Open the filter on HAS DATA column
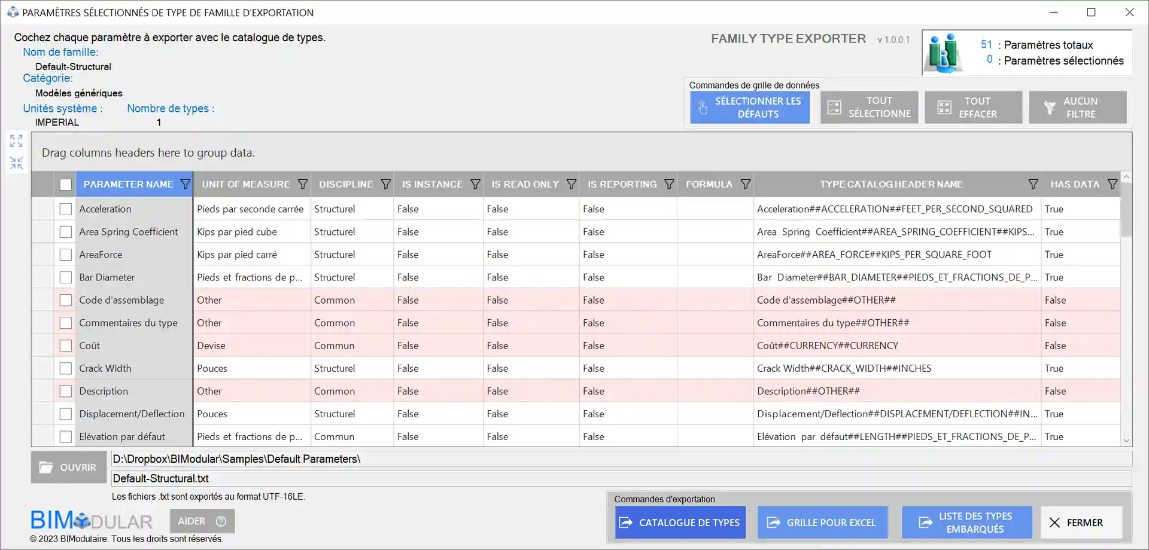Image resolution: width=1149 pixels, height=550 pixels. coord(1114,184)
